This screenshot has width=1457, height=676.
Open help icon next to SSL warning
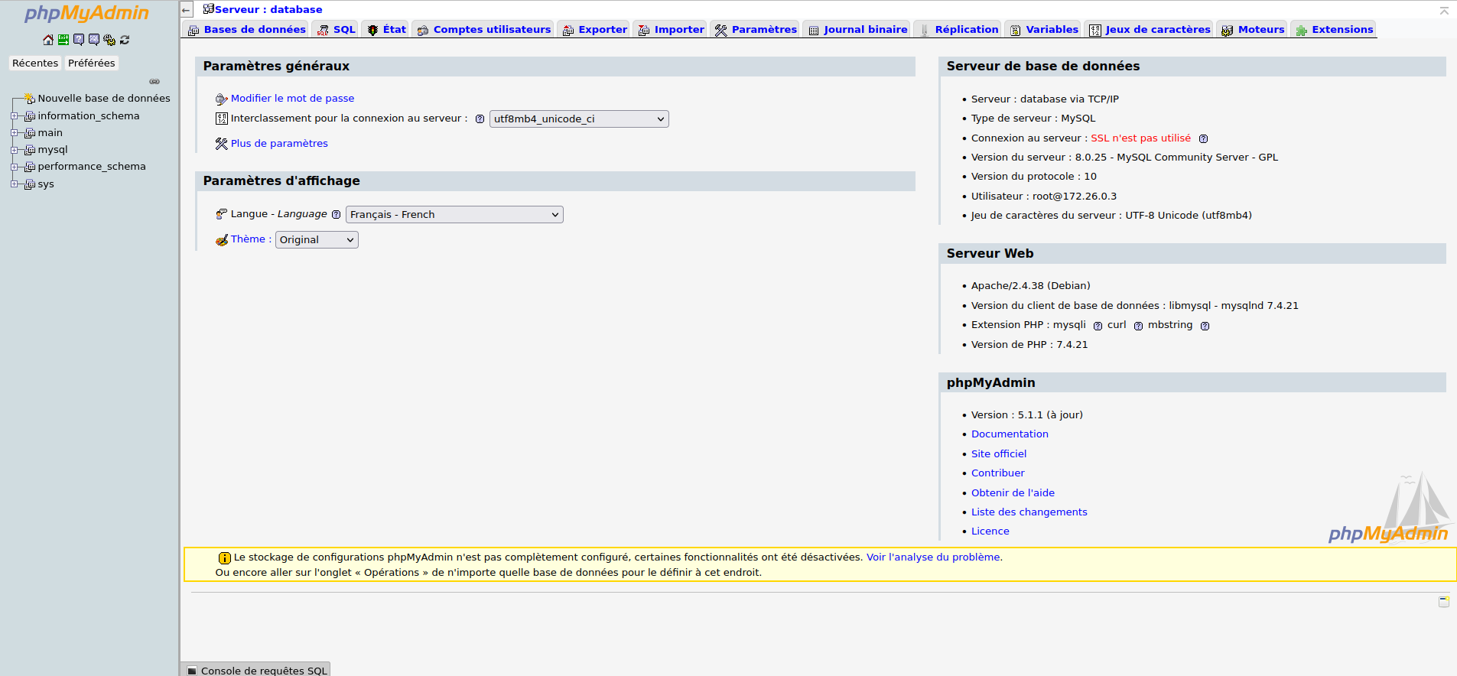pyautogui.click(x=1203, y=138)
